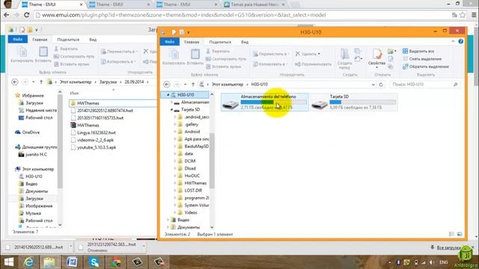
Task: Open Chrome from taskbar
Action: pyautogui.click(x=115, y=262)
